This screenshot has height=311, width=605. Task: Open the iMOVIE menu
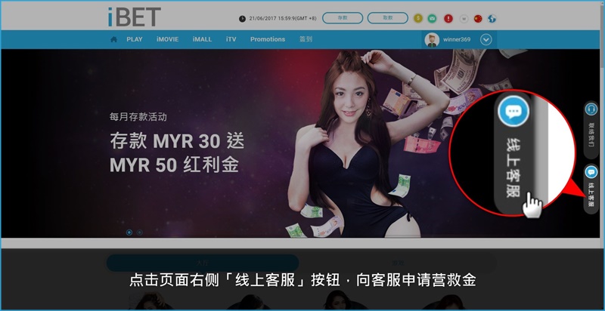pos(168,39)
